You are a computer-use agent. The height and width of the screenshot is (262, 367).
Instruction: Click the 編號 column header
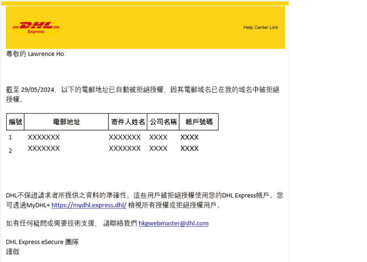15,122
